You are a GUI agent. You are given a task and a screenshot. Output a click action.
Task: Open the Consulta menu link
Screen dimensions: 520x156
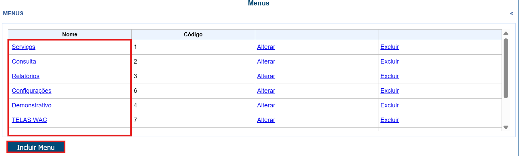coord(24,62)
